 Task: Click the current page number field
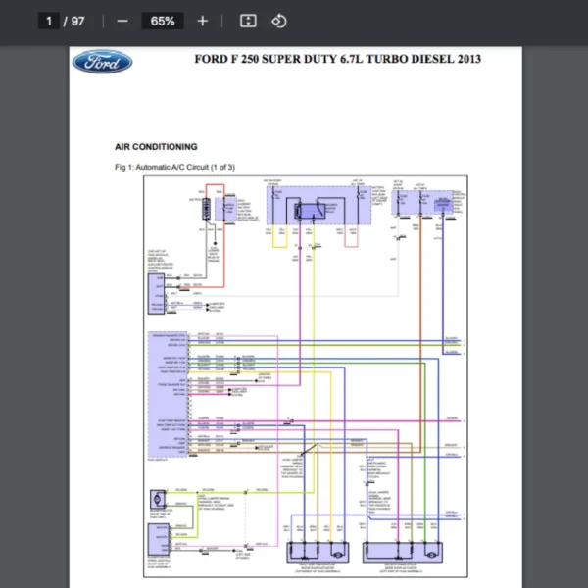[x=49, y=21]
